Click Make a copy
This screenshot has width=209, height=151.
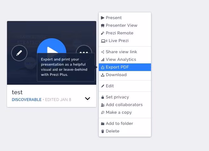[119, 112]
